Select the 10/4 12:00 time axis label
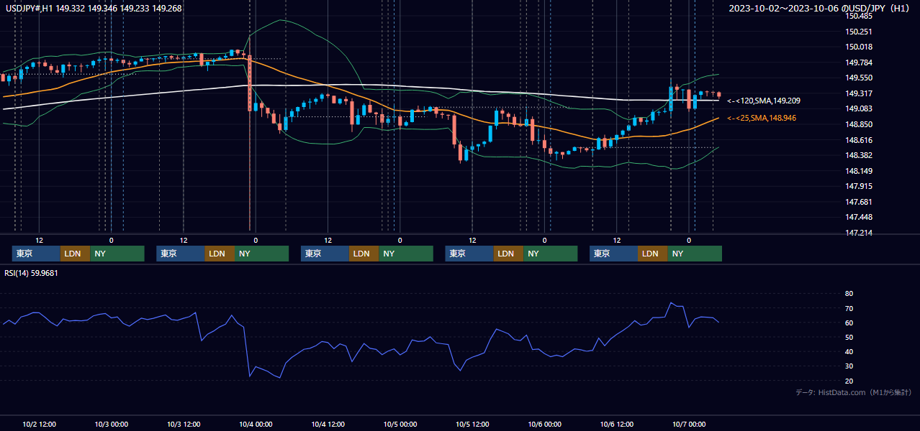Image resolution: width=920 pixels, height=431 pixels. pyautogui.click(x=328, y=424)
